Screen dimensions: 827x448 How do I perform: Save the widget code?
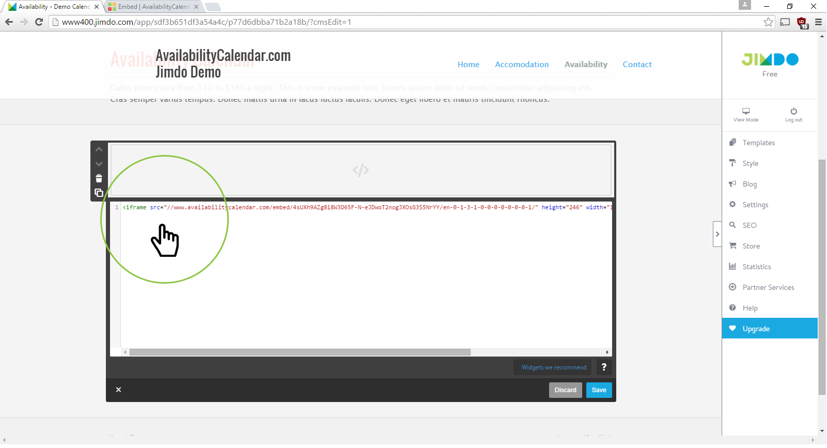click(599, 390)
